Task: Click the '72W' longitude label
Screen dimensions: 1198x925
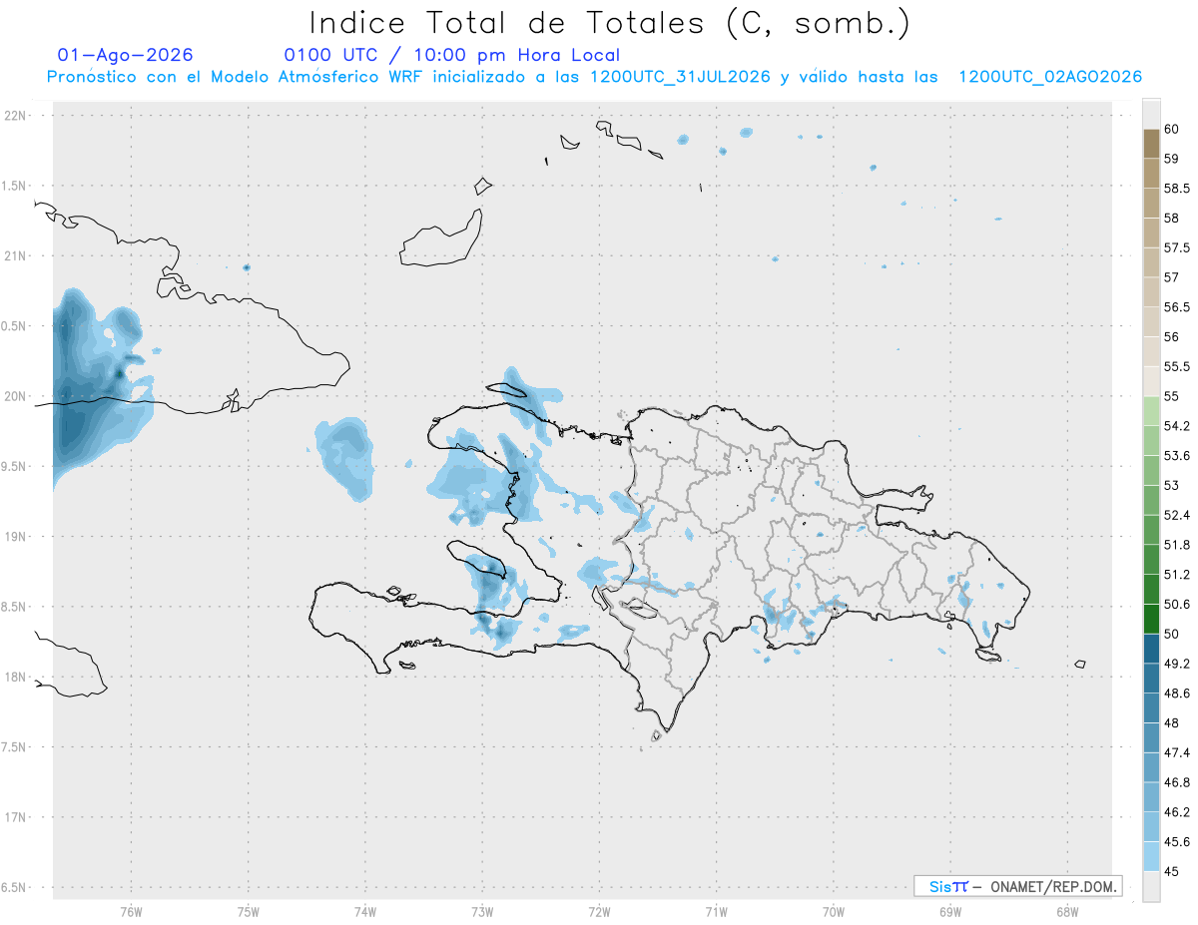Action: 599,912
